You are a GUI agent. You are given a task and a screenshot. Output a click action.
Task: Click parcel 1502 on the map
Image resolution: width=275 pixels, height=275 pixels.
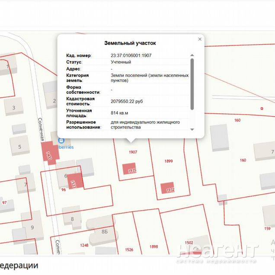pos(189,243)
